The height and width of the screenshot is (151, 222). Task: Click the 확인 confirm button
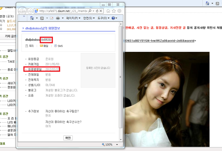(x=68, y=138)
